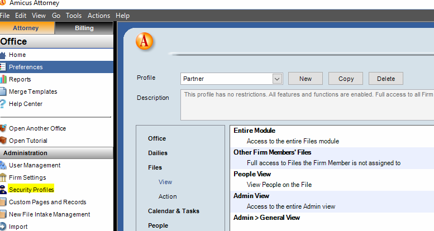Switch to the Billing tab

pos(84,28)
